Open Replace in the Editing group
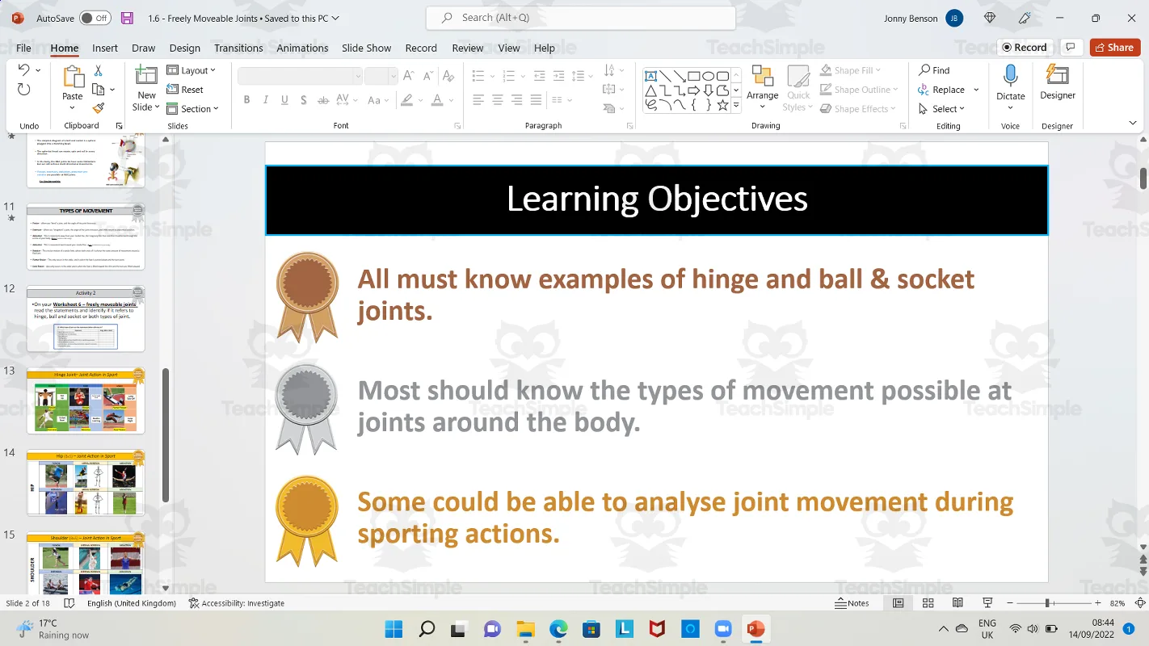The height and width of the screenshot is (646, 1149). click(946, 89)
